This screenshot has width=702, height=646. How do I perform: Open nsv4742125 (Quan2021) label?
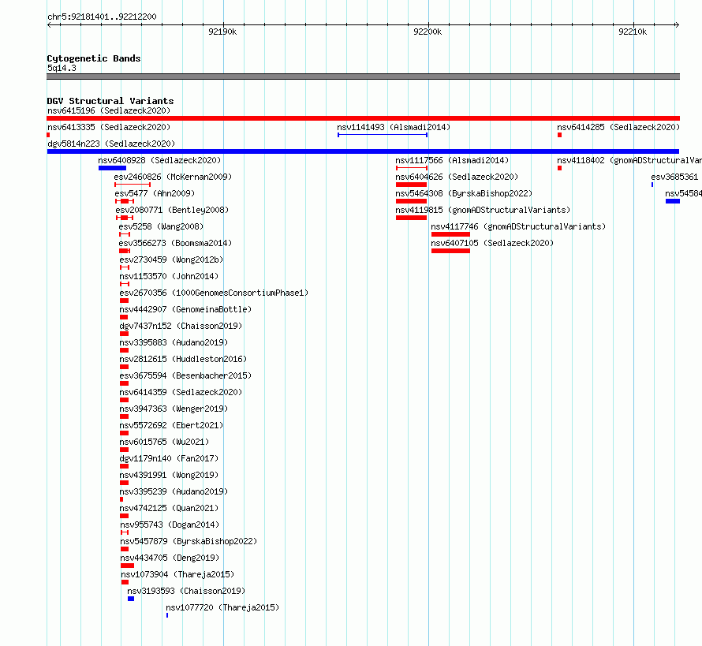169,508
